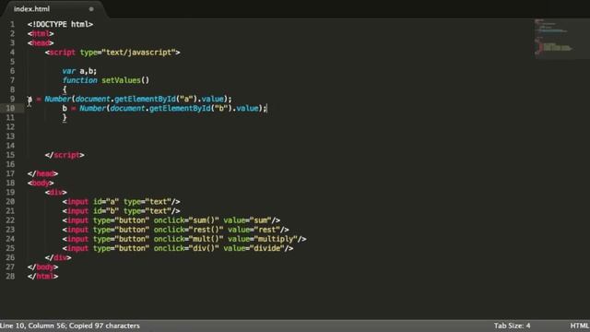Click the unsaved dot on index.html tab
This screenshot has width=590, height=332.
(91, 9)
